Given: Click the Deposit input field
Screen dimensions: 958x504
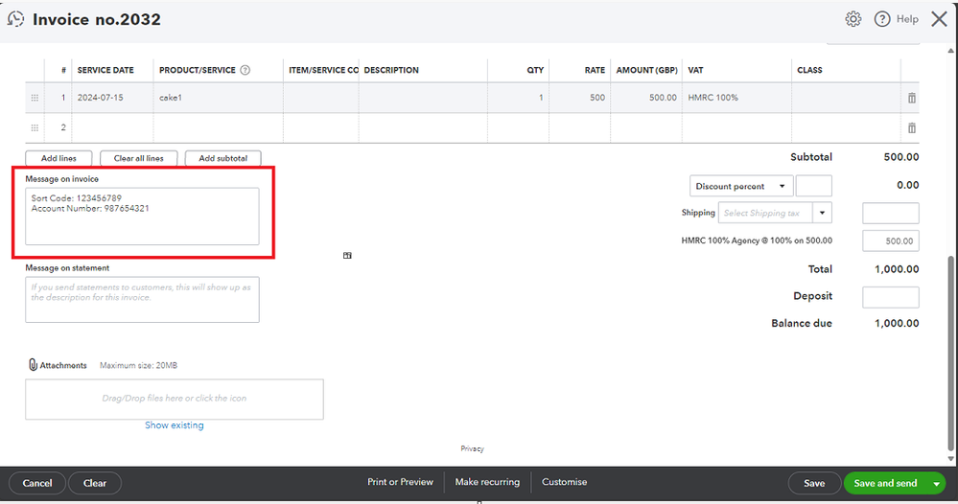Looking at the screenshot, I should (x=890, y=297).
